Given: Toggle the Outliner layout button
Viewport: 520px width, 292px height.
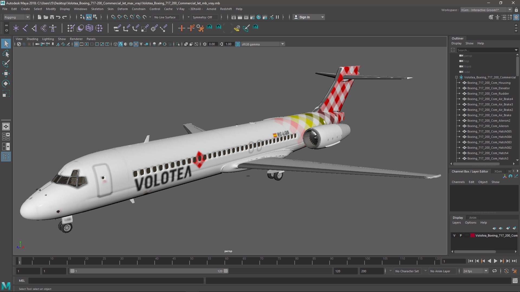Looking at the screenshot, I should (x=6, y=157).
